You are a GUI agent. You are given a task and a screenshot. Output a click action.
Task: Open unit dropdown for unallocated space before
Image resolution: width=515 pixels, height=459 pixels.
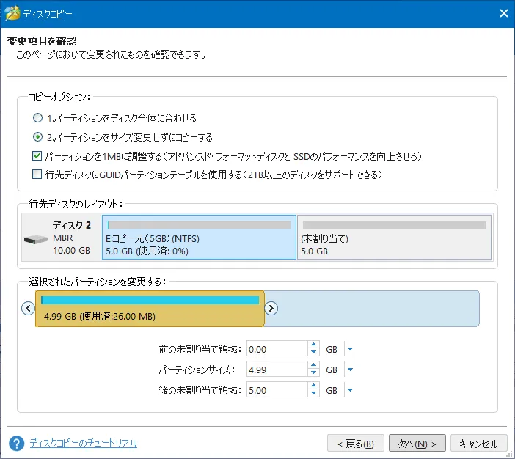[350, 350]
